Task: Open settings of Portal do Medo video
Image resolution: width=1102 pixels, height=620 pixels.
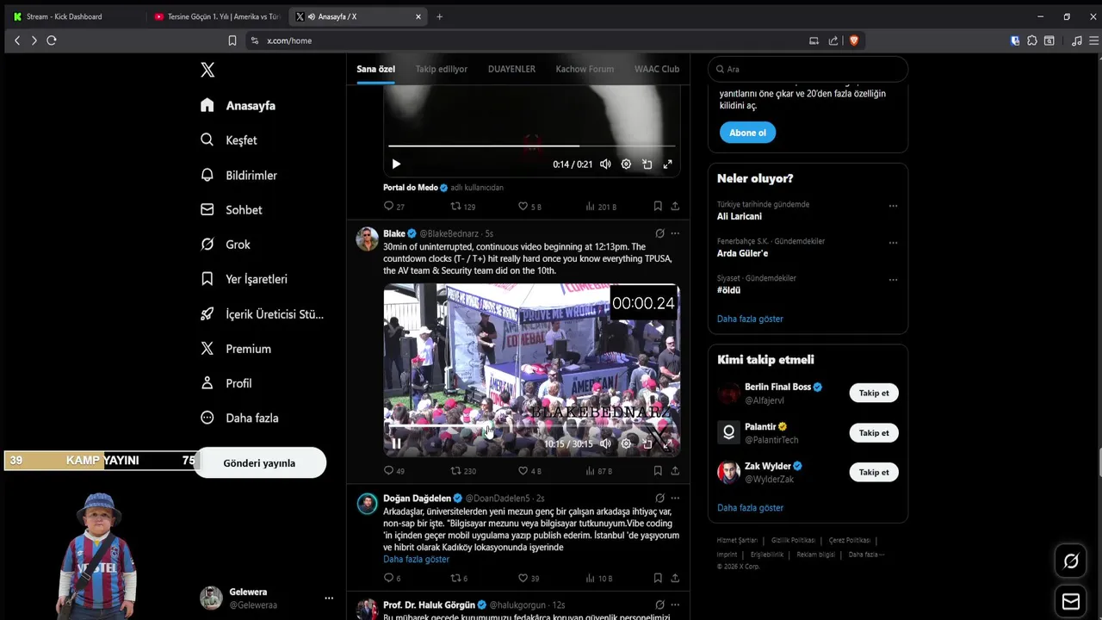Action: coord(626,164)
